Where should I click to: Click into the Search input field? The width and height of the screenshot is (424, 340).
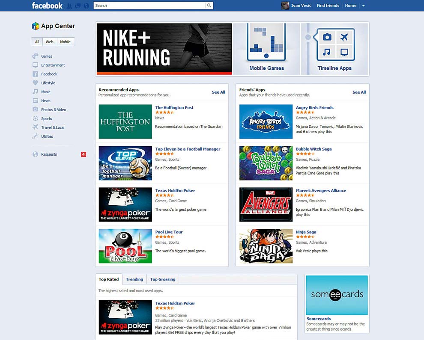tap(149, 6)
